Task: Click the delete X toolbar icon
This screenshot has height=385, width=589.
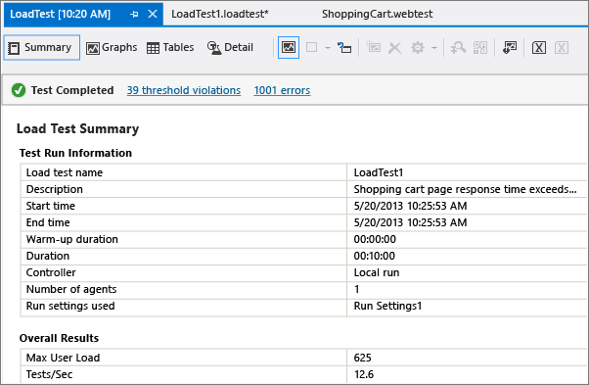Action: click(x=395, y=48)
